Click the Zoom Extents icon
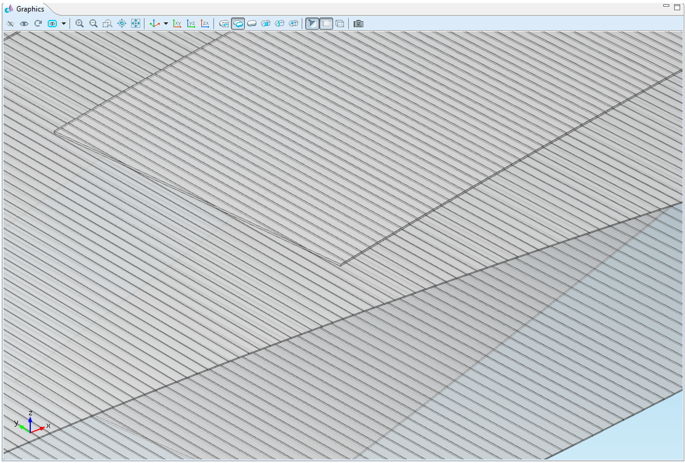 (135, 24)
